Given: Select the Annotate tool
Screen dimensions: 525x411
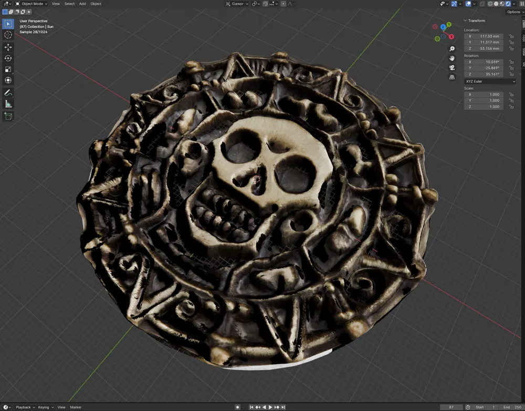Looking at the screenshot, I should click(x=8, y=91).
